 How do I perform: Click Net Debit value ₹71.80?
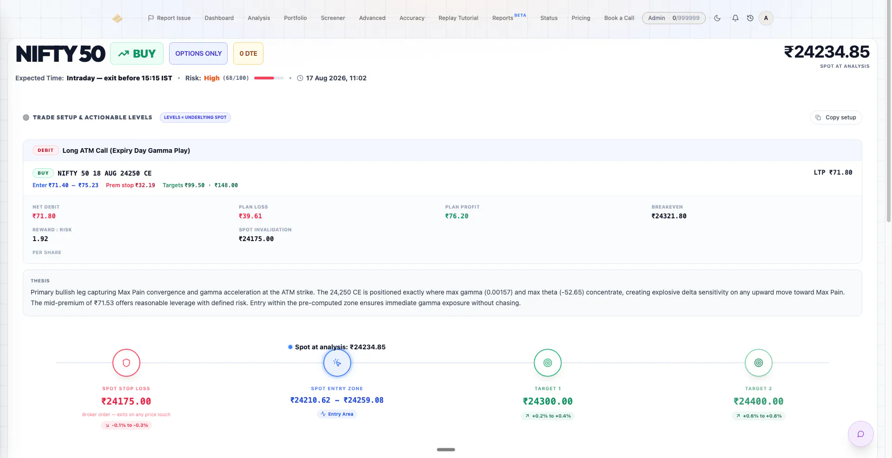coord(44,216)
